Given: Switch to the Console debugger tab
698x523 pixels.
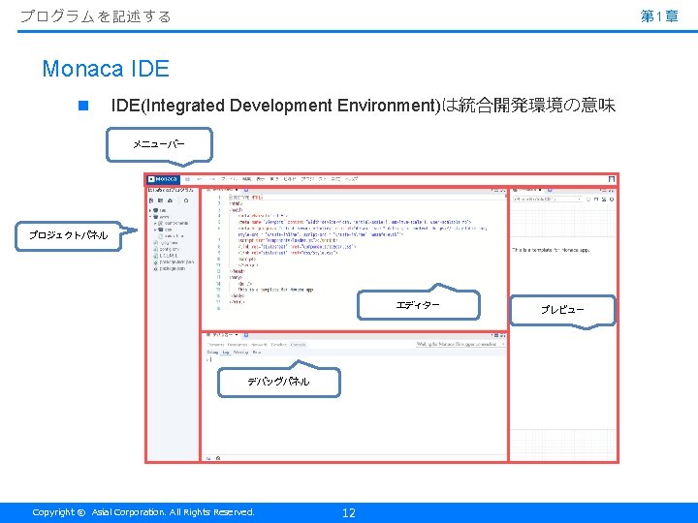Looking at the screenshot, I should pyautogui.click(x=298, y=345).
